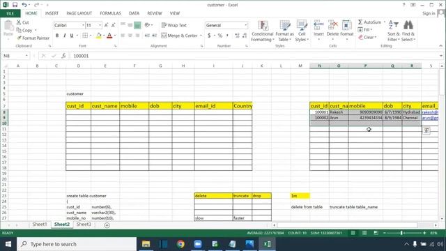The width and height of the screenshot is (446, 251).
Task: Toggle Underline formatting
Action: coord(72,36)
